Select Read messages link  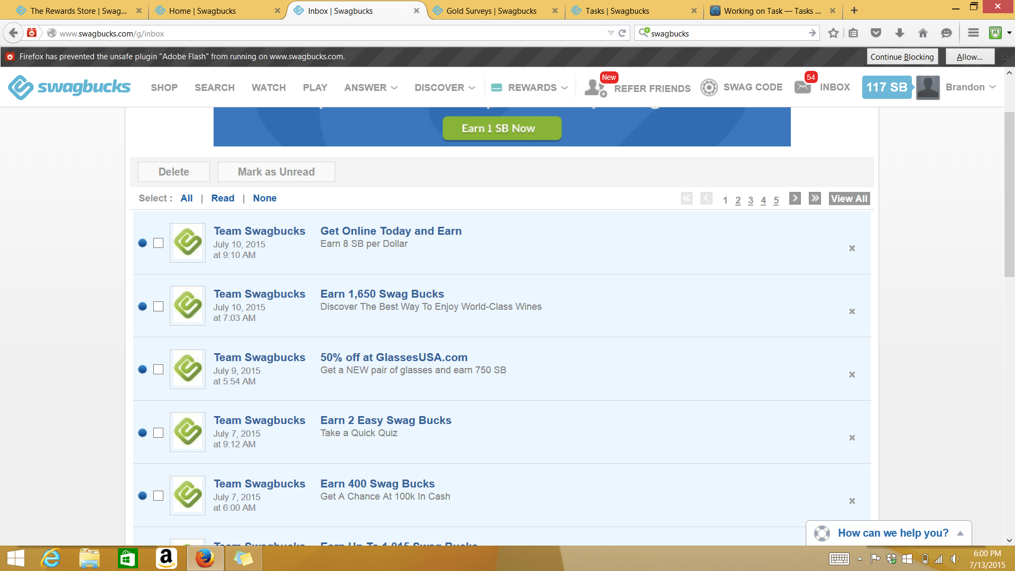(x=223, y=198)
